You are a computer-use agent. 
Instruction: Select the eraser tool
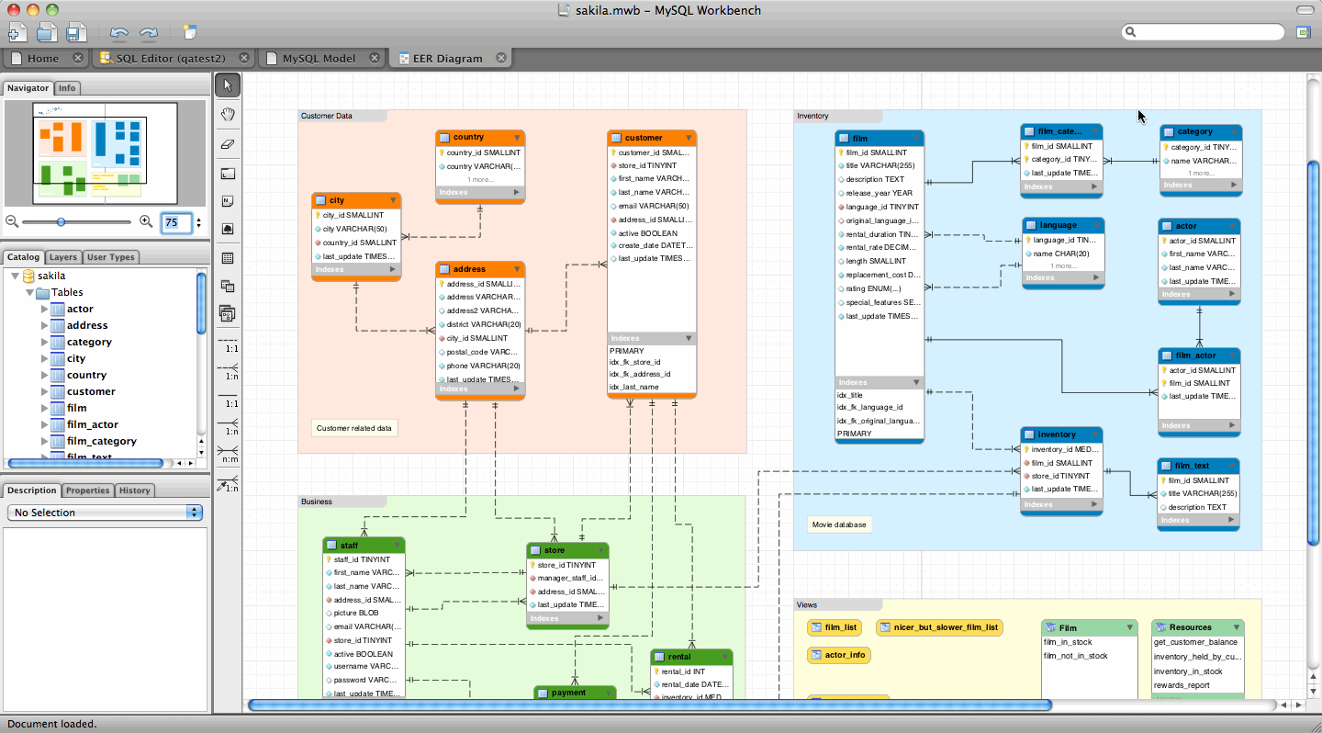228,143
